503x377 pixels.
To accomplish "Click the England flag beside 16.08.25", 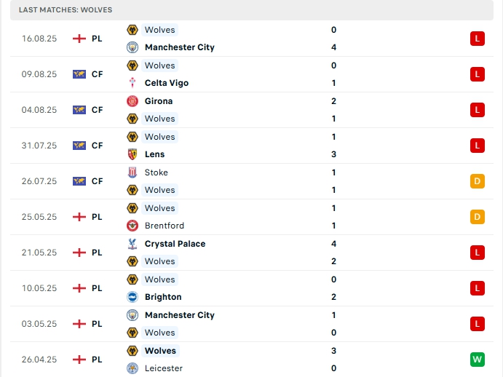I will pyautogui.click(x=79, y=39).
